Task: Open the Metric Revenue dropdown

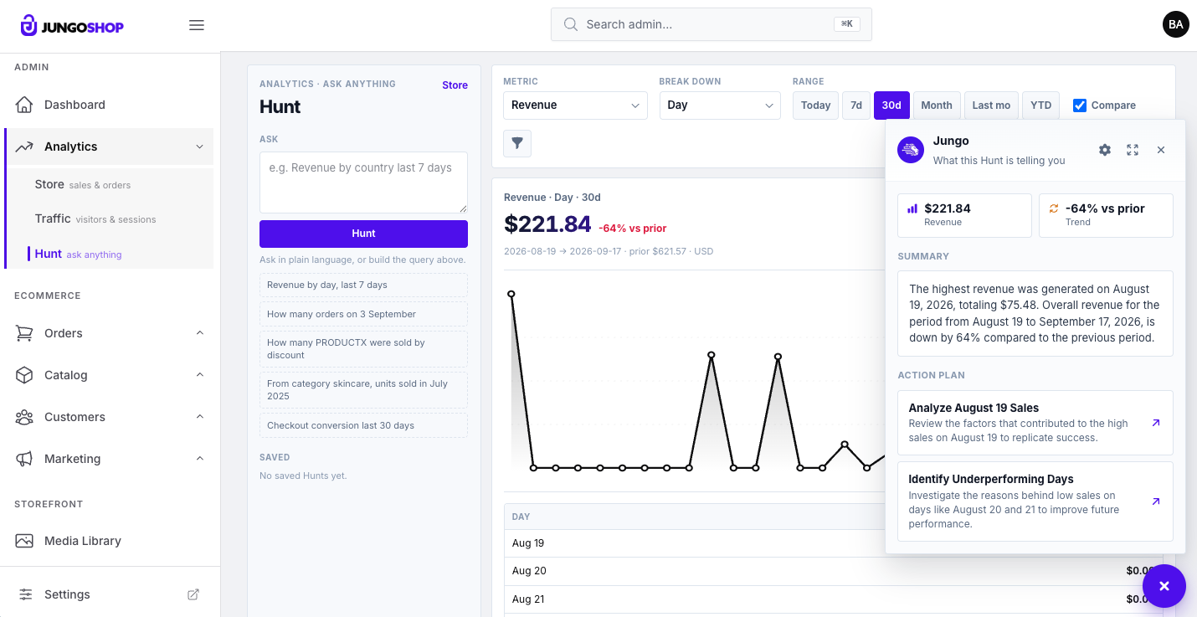Action: click(575, 105)
